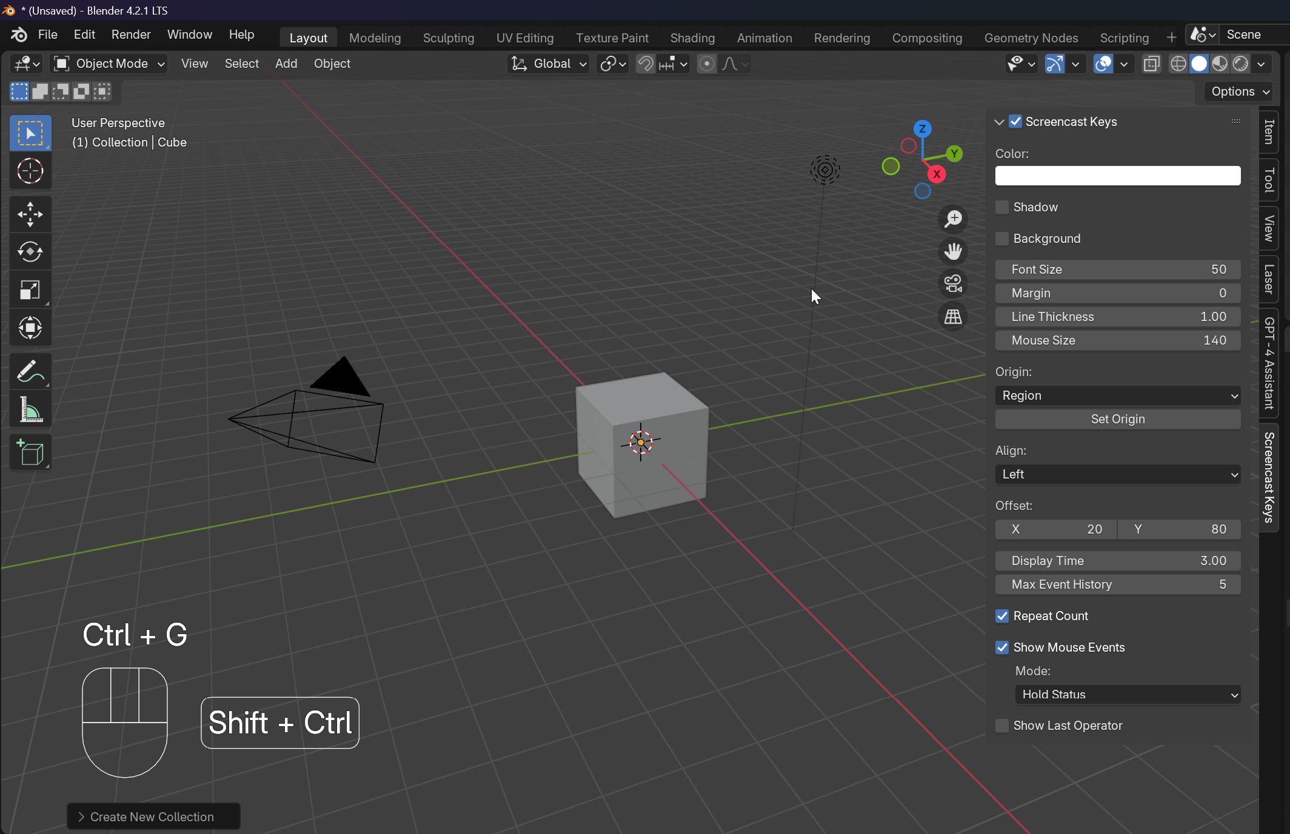
Task: Click the white Color swatch
Action: pos(1117,176)
